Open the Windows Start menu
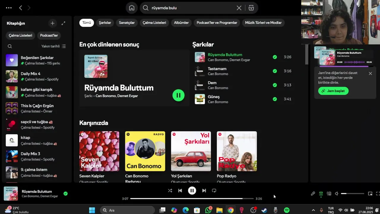 point(92,210)
